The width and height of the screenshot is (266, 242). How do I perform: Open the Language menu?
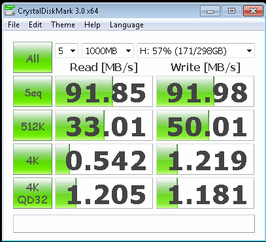pos(127,25)
